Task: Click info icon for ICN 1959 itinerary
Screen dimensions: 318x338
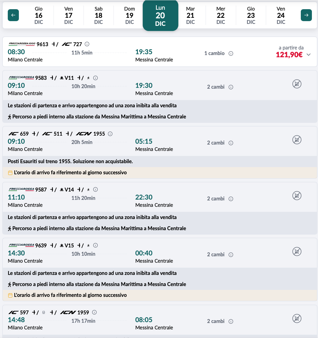Action: pyautogui.click(x=94, y=312)
